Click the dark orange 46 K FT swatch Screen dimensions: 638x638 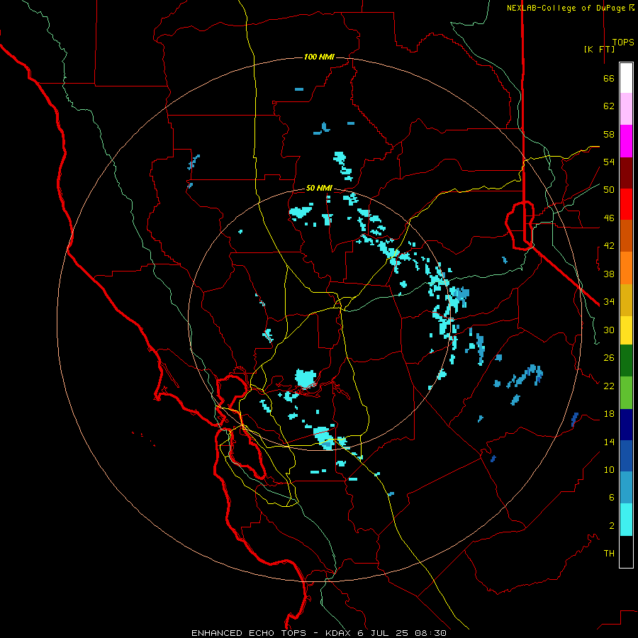pos(626,235)
